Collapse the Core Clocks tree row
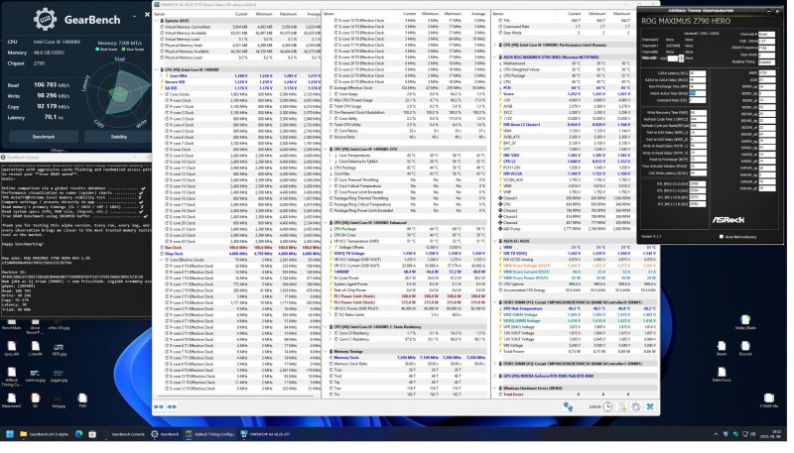The image size is (794, 453). 162,94
